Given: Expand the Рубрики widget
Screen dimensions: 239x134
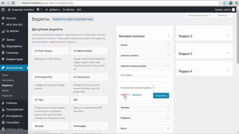Looking at the screenshot, I should click(168, 118).
